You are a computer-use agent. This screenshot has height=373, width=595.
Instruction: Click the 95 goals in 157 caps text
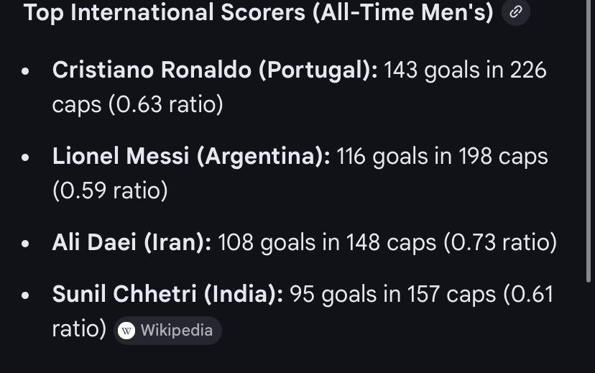click(392, 295)
